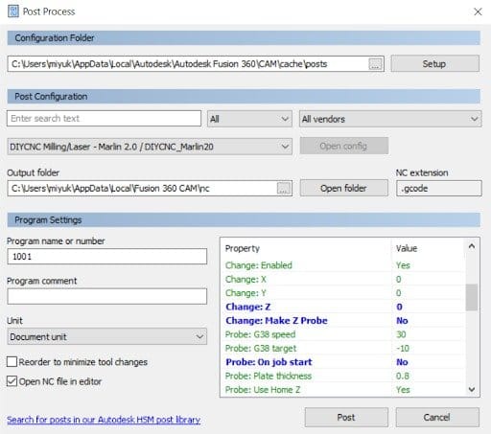Open the All post type filter dropdown
The height and width of the screenshot is (434, 491).
tap(249, 119)
